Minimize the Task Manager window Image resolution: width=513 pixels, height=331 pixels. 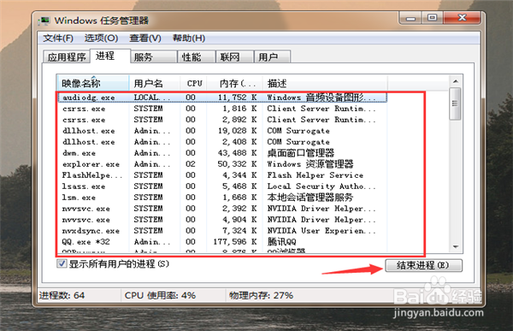pyautogui.click(x=410, y=18)
